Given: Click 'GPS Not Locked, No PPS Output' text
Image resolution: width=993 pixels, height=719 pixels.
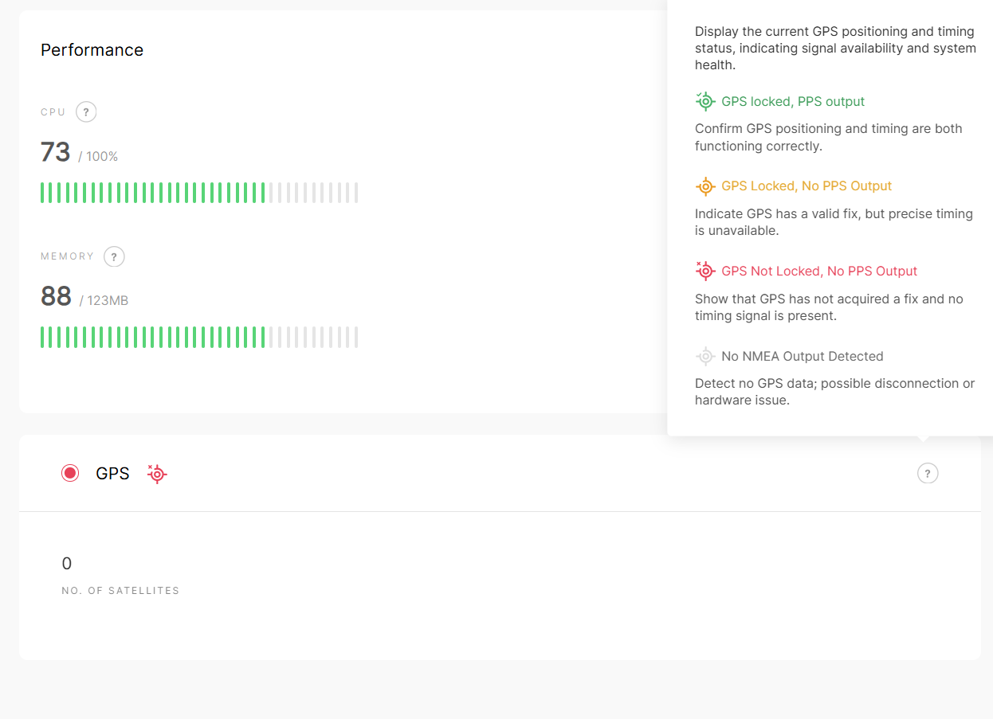Looking at the screenshot, I should (819, 271).
